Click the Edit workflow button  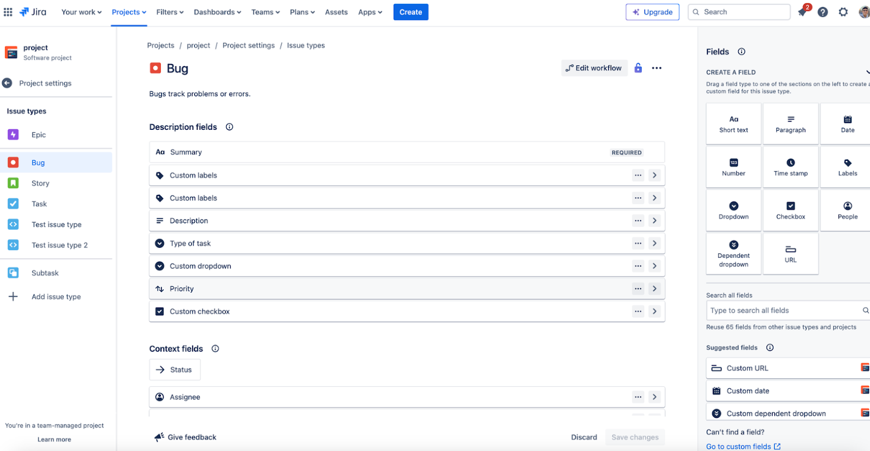point(594,68)
